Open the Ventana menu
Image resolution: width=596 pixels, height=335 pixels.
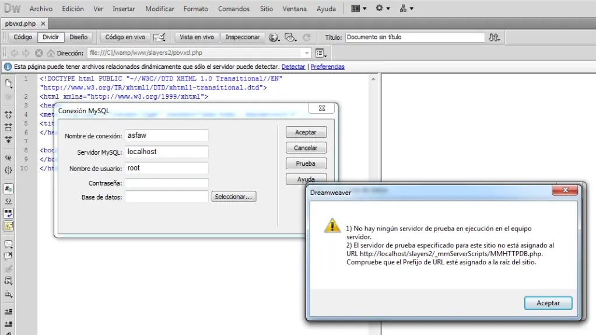pyautogui.click(x=294, y=8)
